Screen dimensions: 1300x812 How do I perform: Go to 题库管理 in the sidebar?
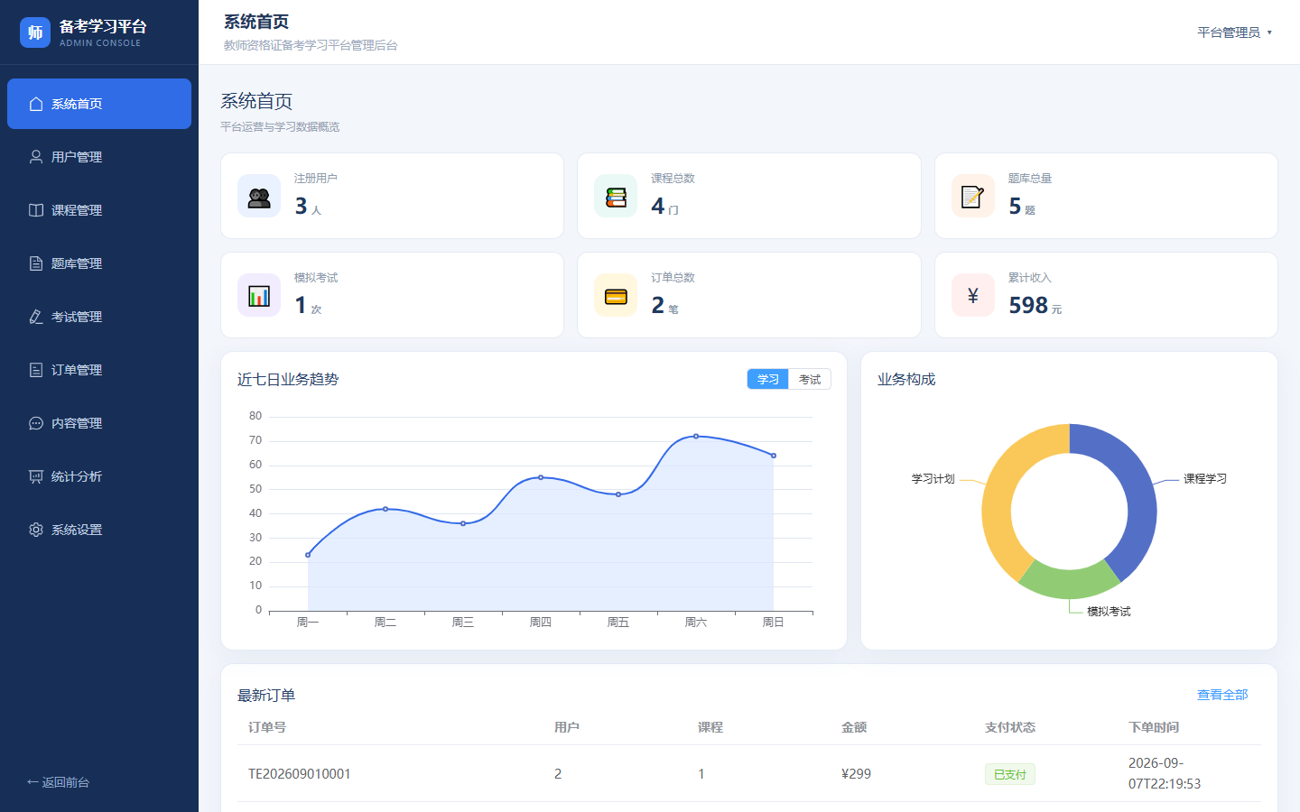click(x=99, y=263)
